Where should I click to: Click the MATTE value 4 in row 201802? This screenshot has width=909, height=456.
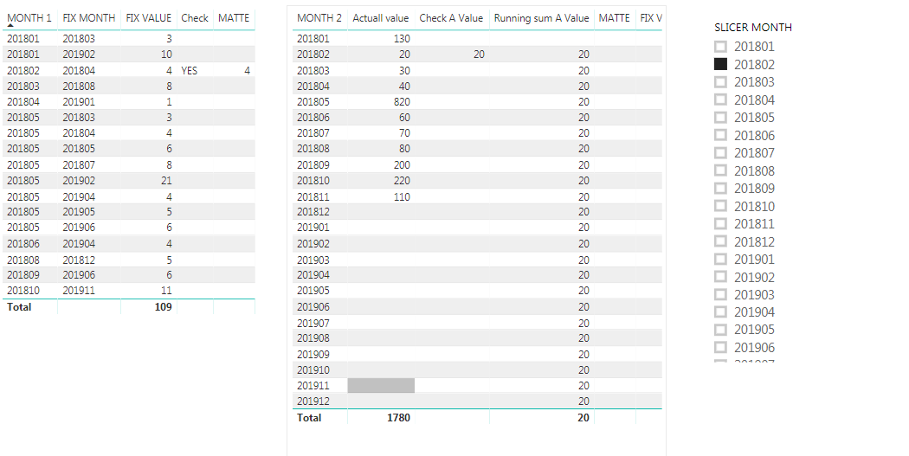247,71
